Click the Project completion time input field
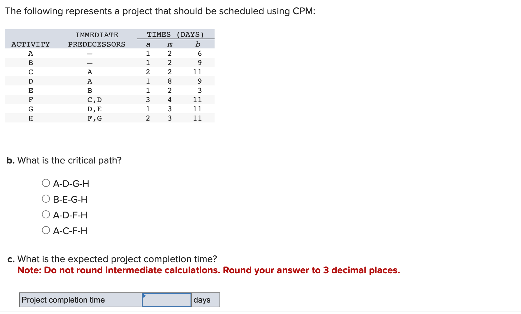The height and width of the screenshot is (314, 521). coord(166,300)
